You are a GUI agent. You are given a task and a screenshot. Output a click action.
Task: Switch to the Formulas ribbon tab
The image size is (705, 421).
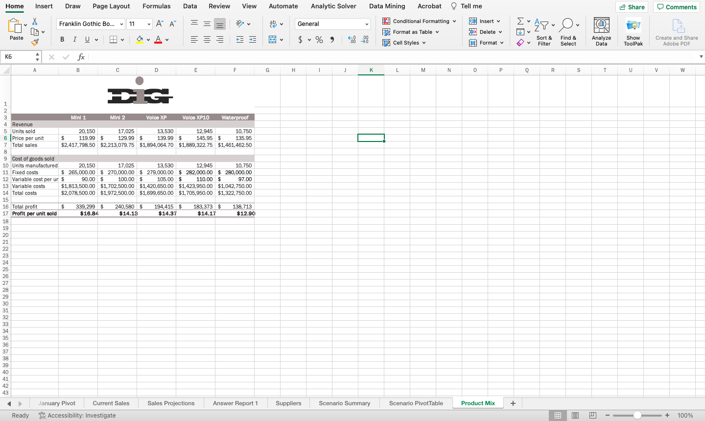[157, 6]
